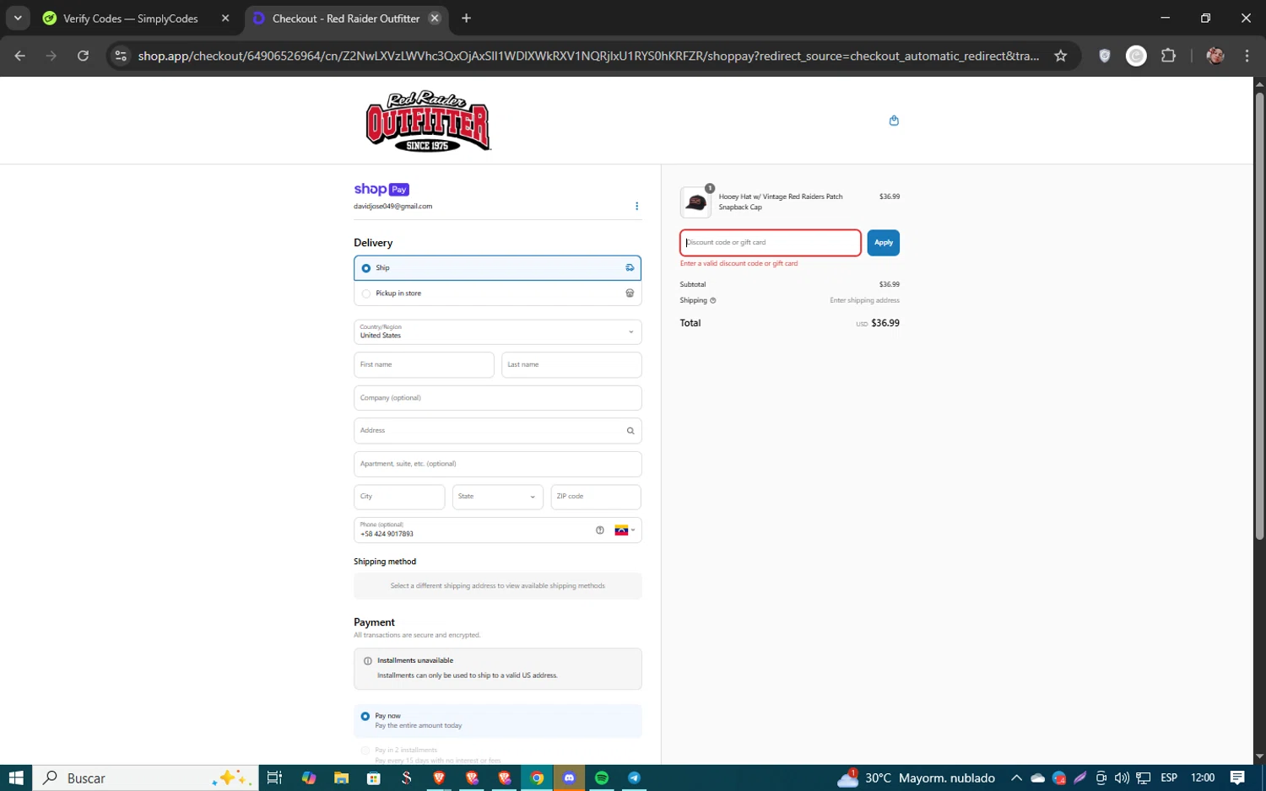Click the Last name field

click(x=571, y=365)
